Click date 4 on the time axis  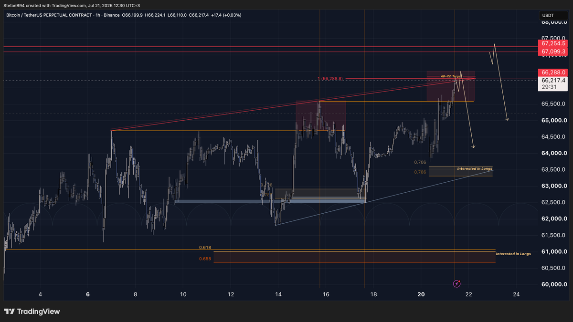pyautogui.click(x=41, y=294)
